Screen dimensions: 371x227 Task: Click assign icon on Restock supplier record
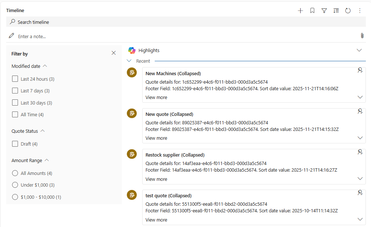pos(360,152)
